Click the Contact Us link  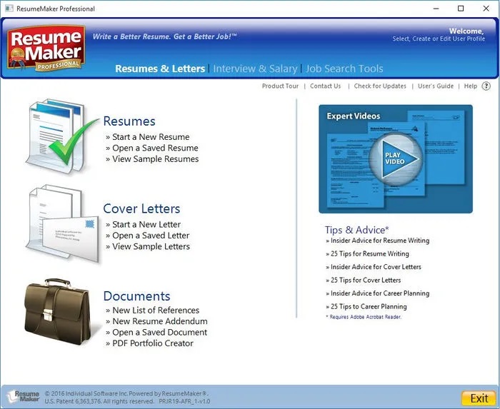pos(325,86)
